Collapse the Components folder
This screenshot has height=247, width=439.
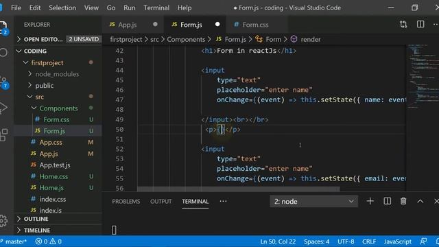coord(58,108)
